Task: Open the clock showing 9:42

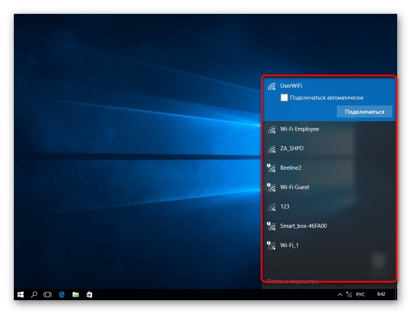Action: point(381,295)
